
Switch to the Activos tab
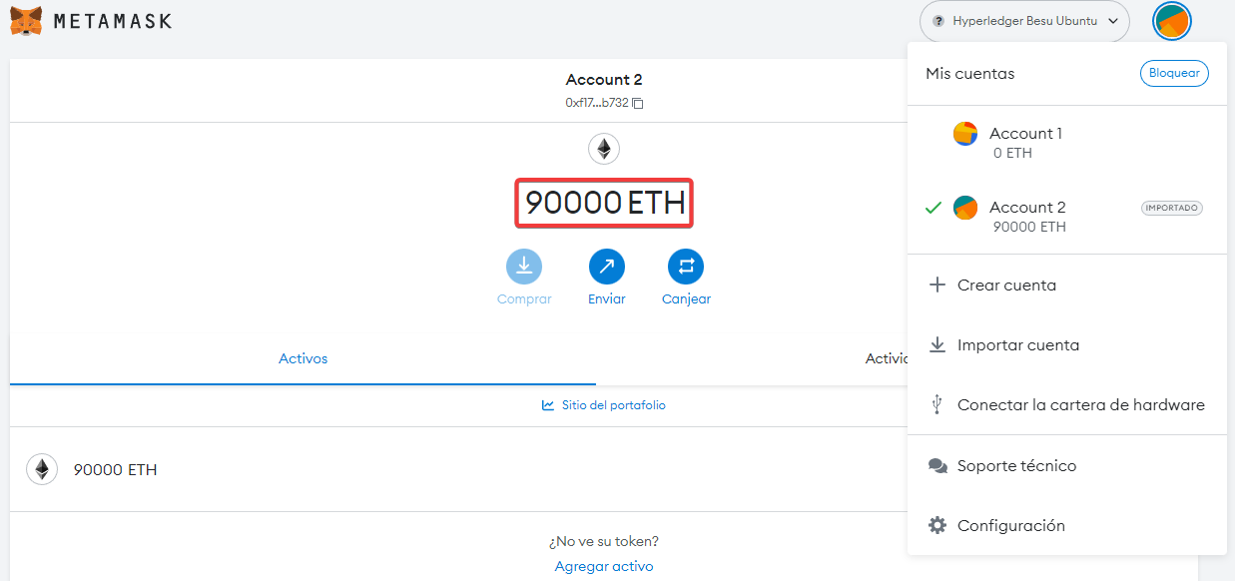(303, 358)
